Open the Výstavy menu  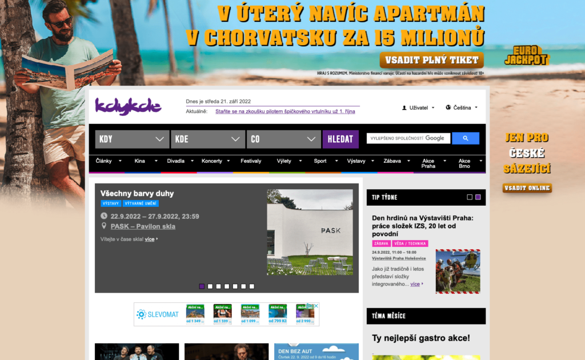click(x=358, y=161)
